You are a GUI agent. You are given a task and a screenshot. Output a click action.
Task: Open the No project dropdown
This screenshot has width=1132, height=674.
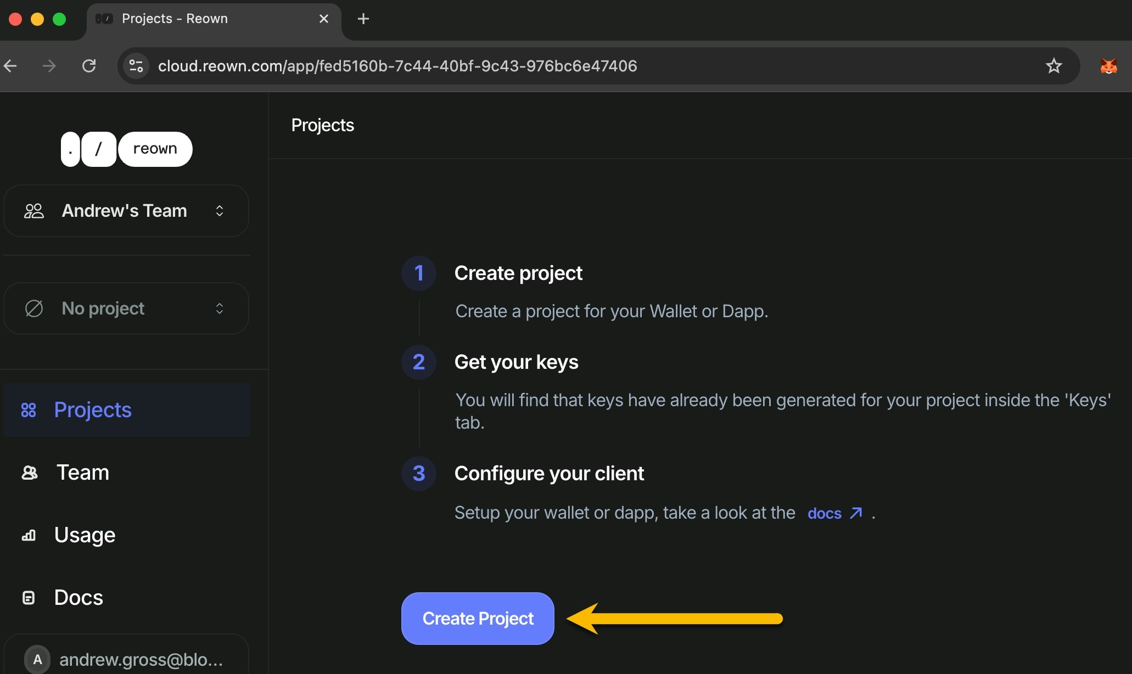pyautogui.click(x=126, y=308)
